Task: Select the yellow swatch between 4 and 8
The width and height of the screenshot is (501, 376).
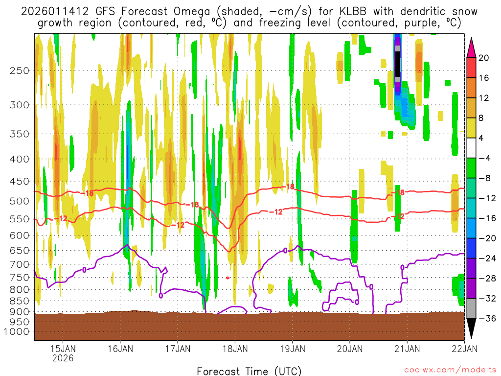Action: pyautogui.click(x=472, y=128)
